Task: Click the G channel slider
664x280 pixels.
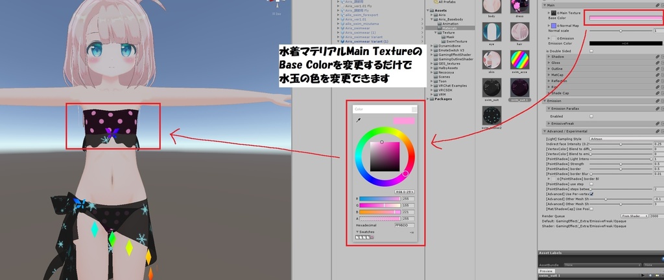Action: (x=380, y=205)
